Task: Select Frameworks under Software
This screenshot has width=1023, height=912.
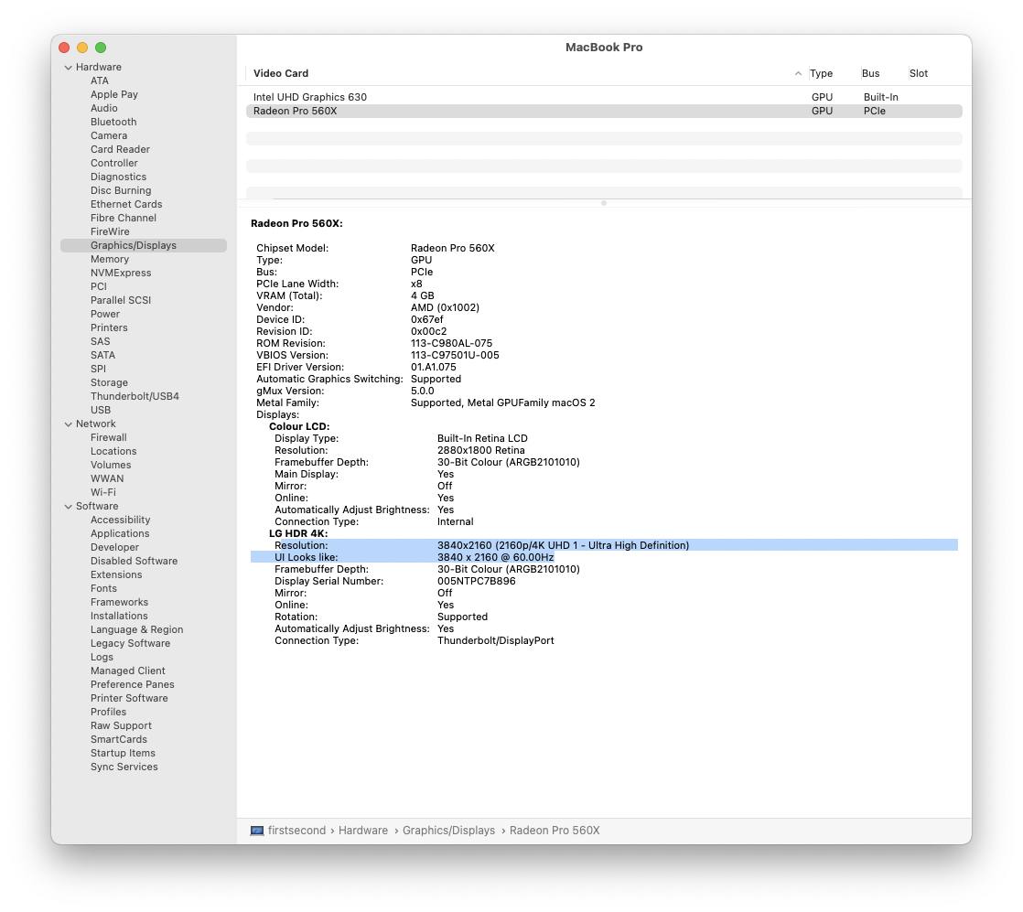Action: click(x=119, y=602)
